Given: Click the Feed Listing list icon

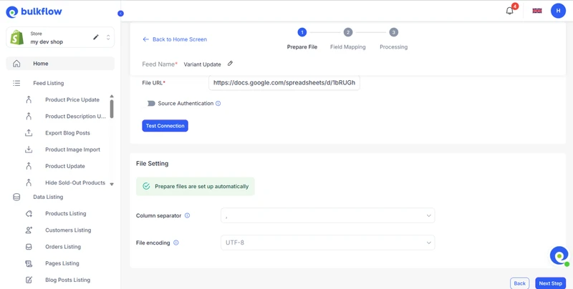Looking at the screenshot, I should coord(16,83).
